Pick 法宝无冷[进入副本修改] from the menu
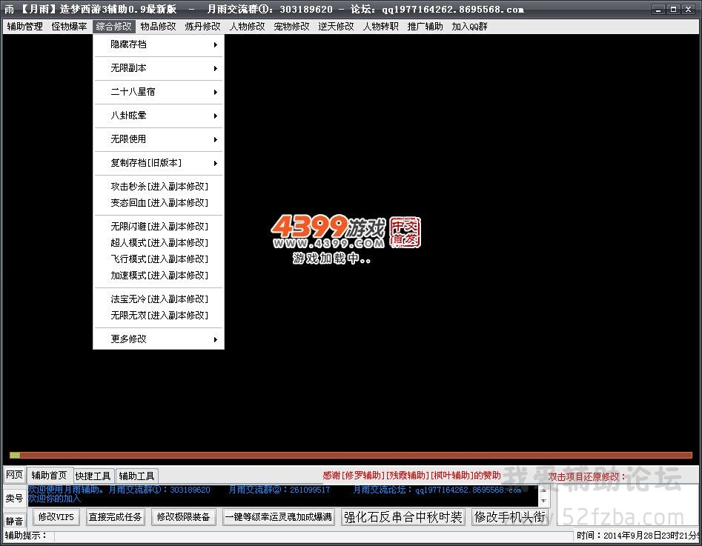The height and width of the screenshot is (546, 702). [x=159, y=299]
